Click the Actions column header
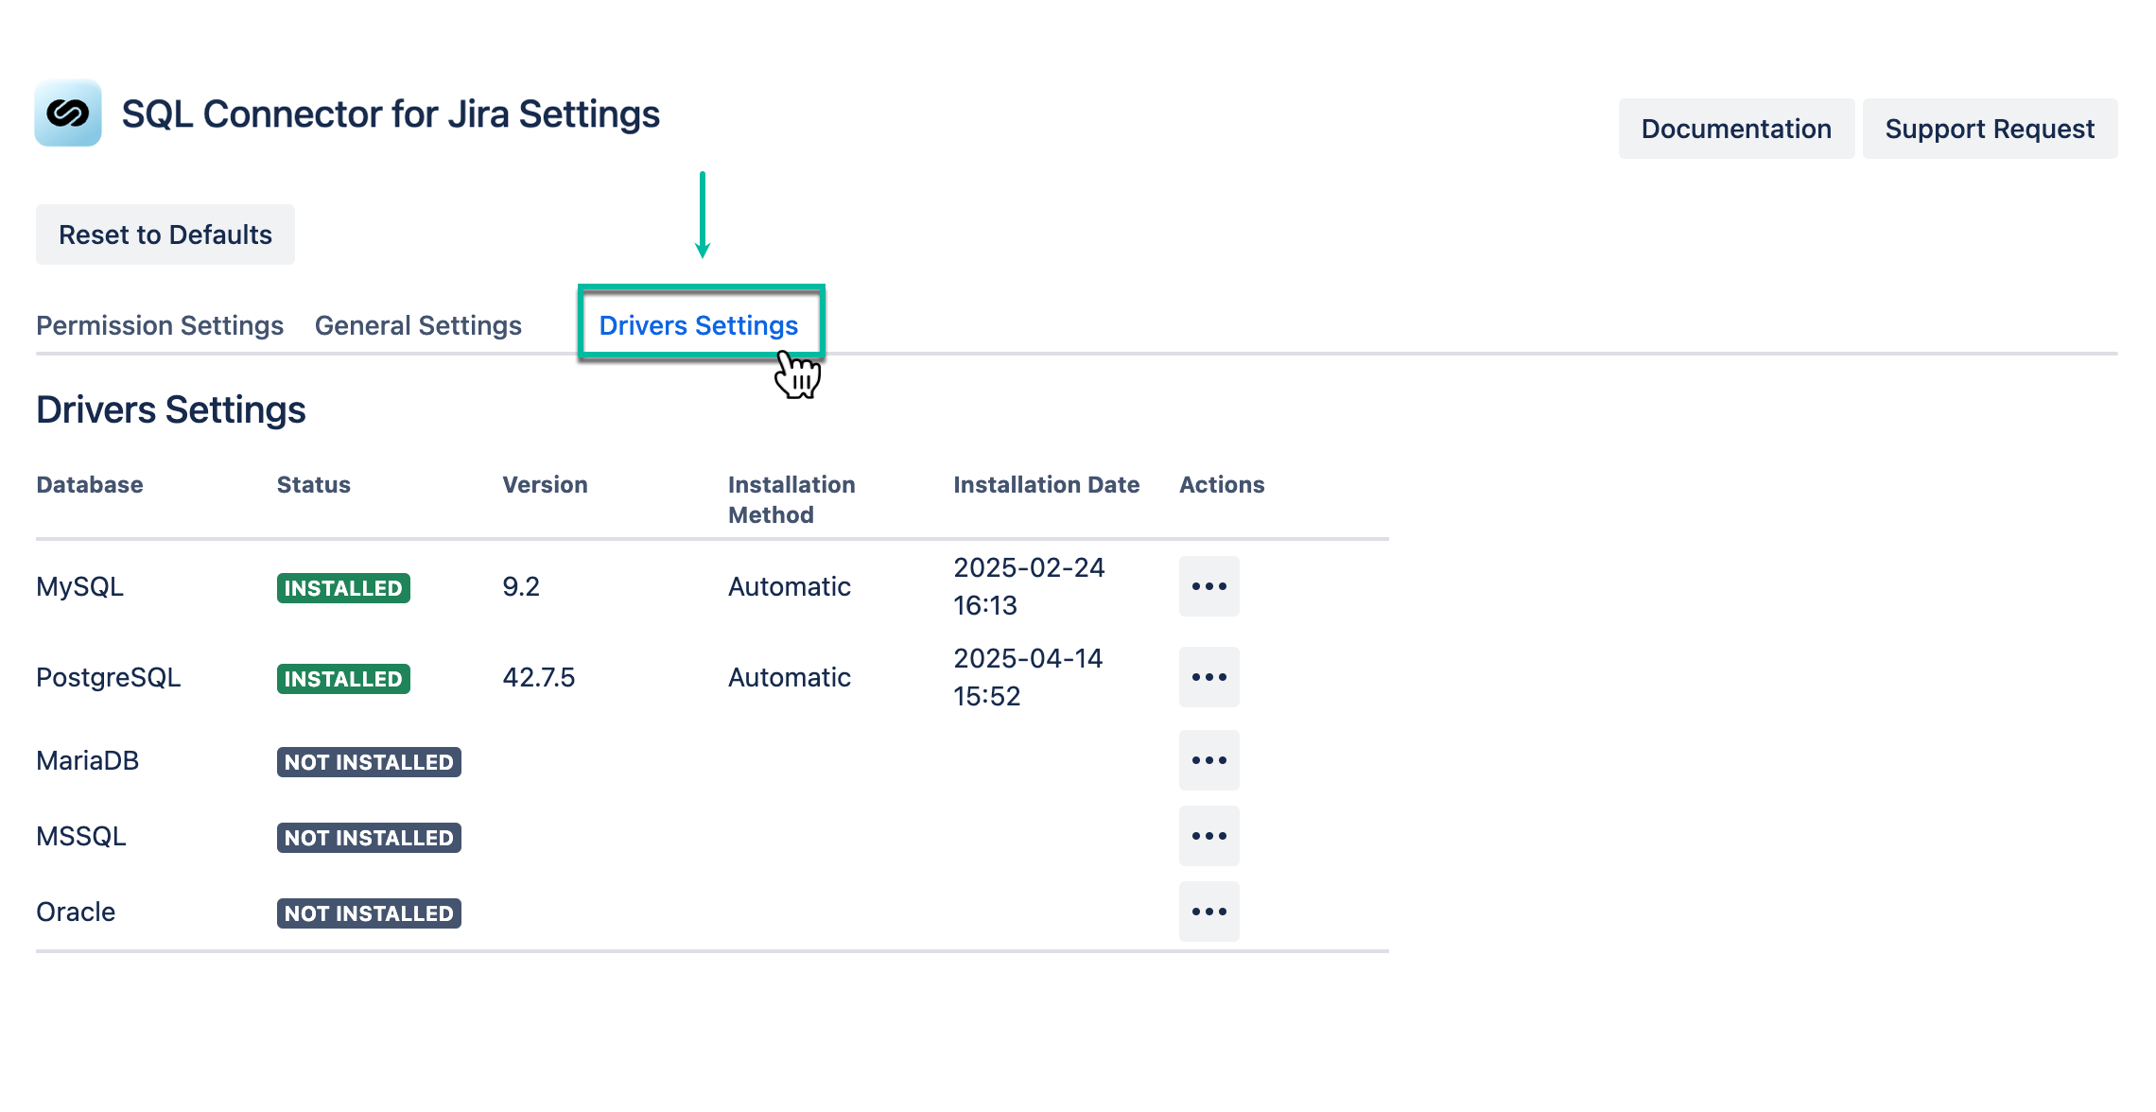 (1222, 484)
